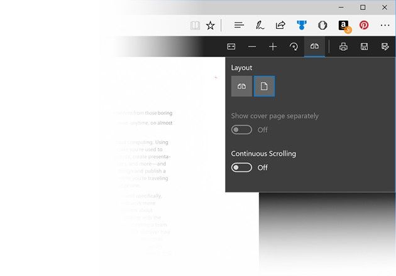The image size is (396, 276).
Task: Click the Pinterest save button extension
Action: tap(364, 25)
